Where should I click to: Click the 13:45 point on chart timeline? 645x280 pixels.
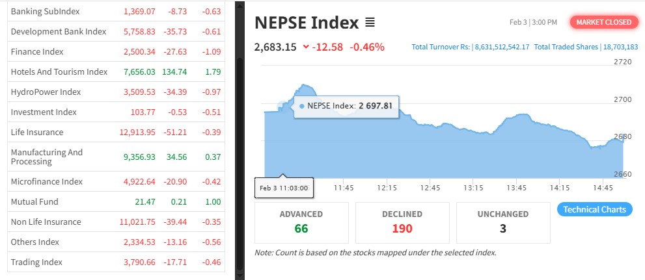pyautogui.click(x=515, y=188)
